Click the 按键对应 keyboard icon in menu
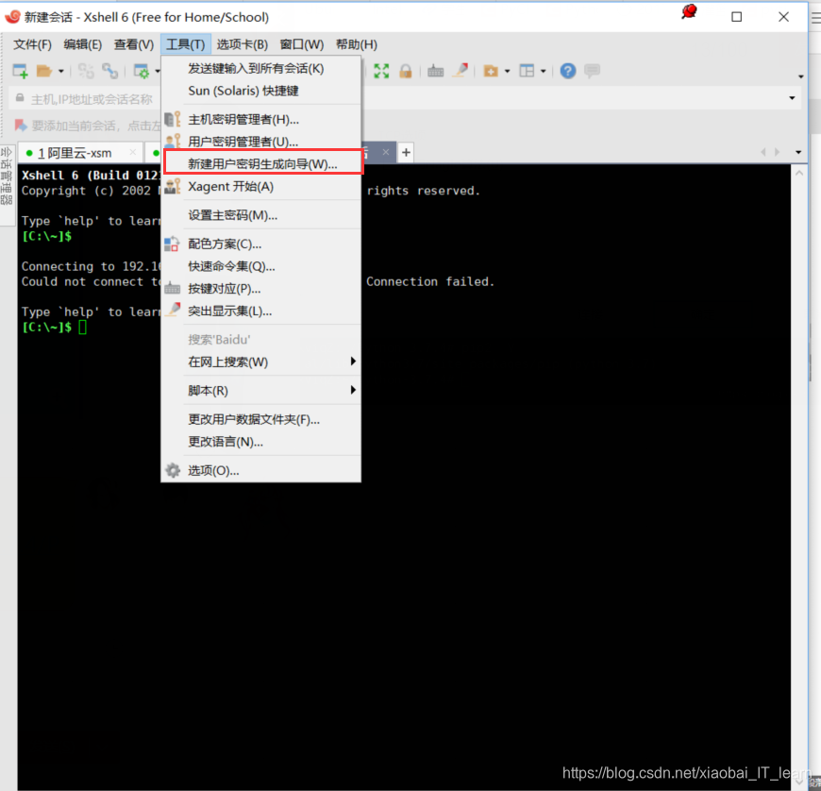 pyautogui.click(x=173, y=288)
